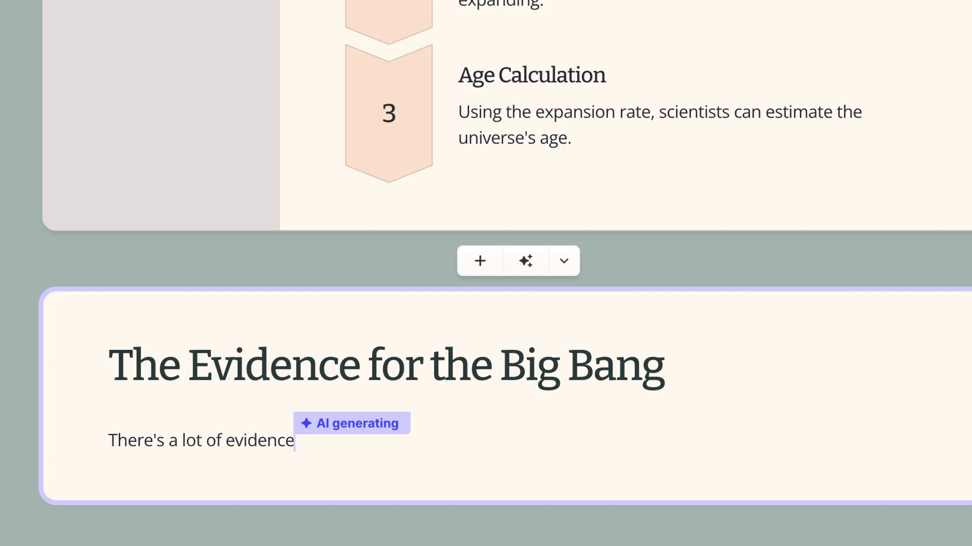Viewport: 972px width, 546px height.
Task: Click the gray image placeholder panel
Action: (x=161, y=113)
